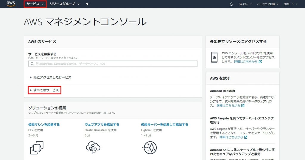Viewport: 305px width, 160px height.
Task: Open the Ba-Chi- account dropdown
Action: [x=245, y=4]
